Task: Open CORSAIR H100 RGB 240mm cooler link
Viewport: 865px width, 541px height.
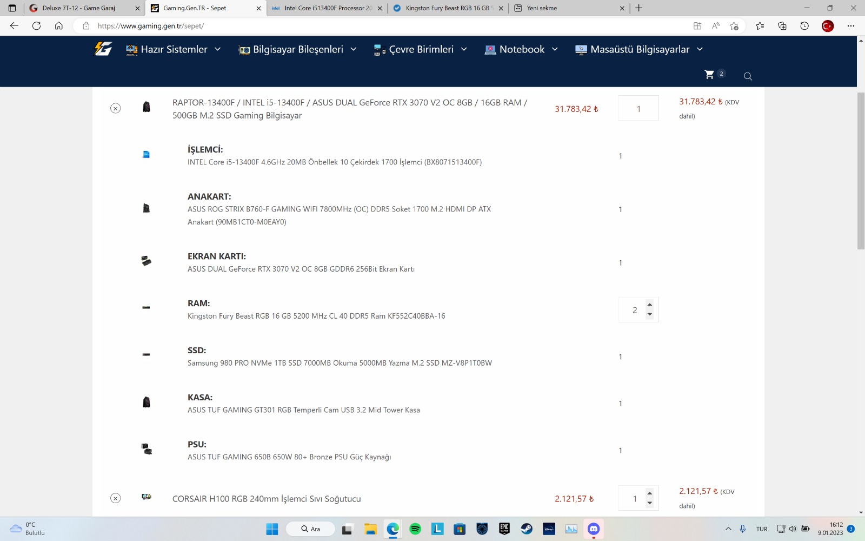Action: click(x=267, y=499)
